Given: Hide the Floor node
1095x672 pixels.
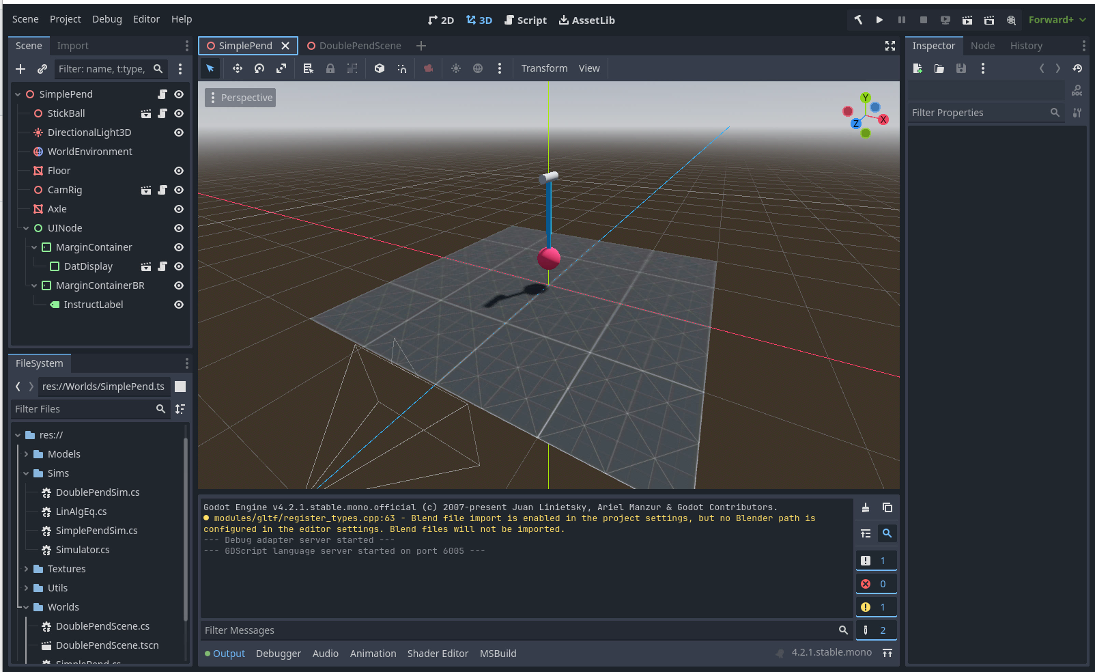Looking at the screenshot, I should point(179,171).
